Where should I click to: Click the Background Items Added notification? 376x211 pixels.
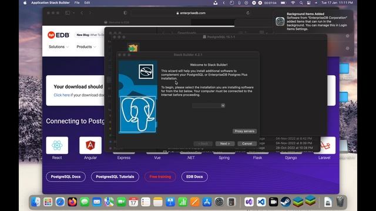pos(313,21)
